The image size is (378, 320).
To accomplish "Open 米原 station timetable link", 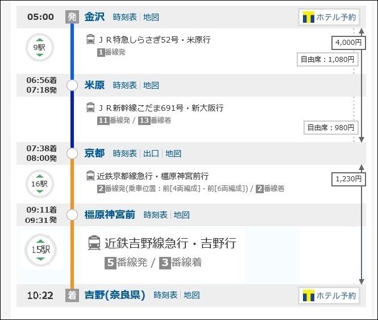I will coord(125,85).
